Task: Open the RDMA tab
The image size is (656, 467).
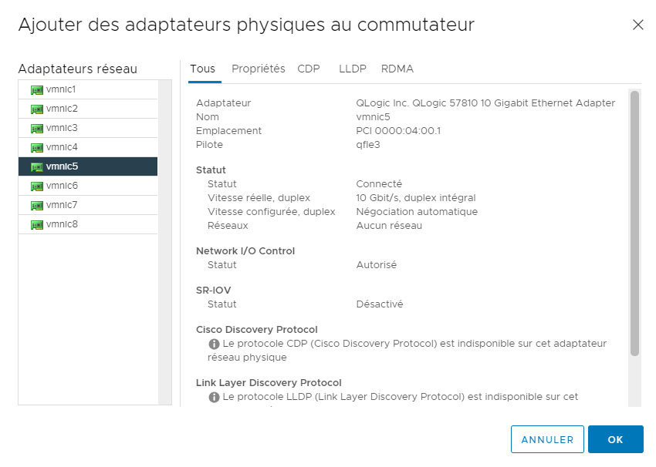Action: click(397, 69)
